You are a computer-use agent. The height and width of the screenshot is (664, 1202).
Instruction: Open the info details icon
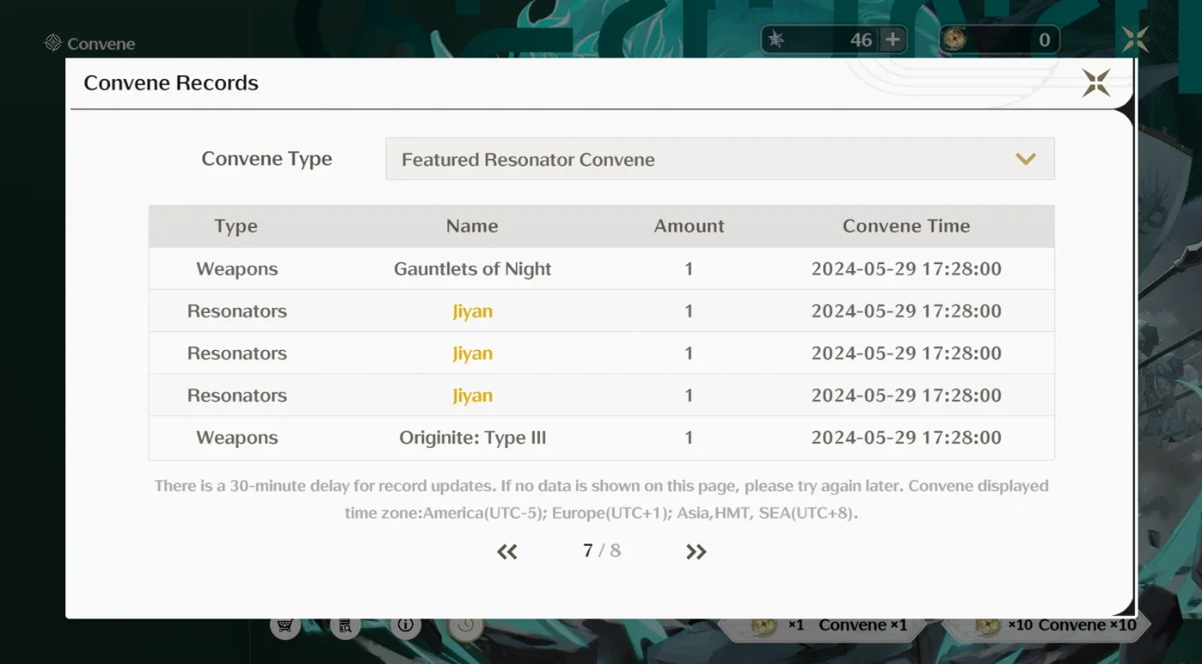405,625
